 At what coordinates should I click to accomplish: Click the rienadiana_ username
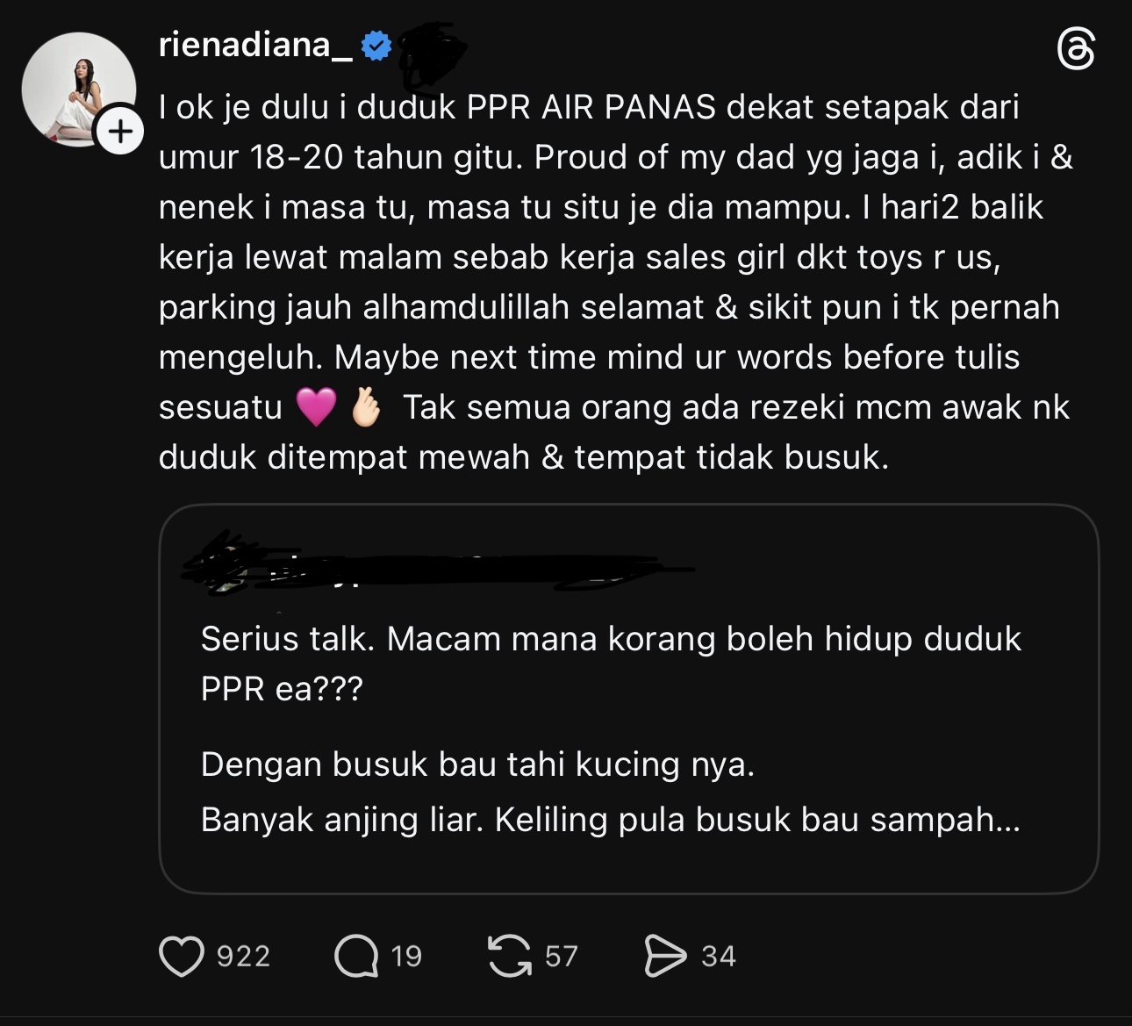click(x=255, y=45)
